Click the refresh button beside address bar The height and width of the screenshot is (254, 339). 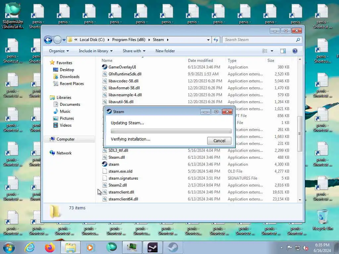point(216,40)
